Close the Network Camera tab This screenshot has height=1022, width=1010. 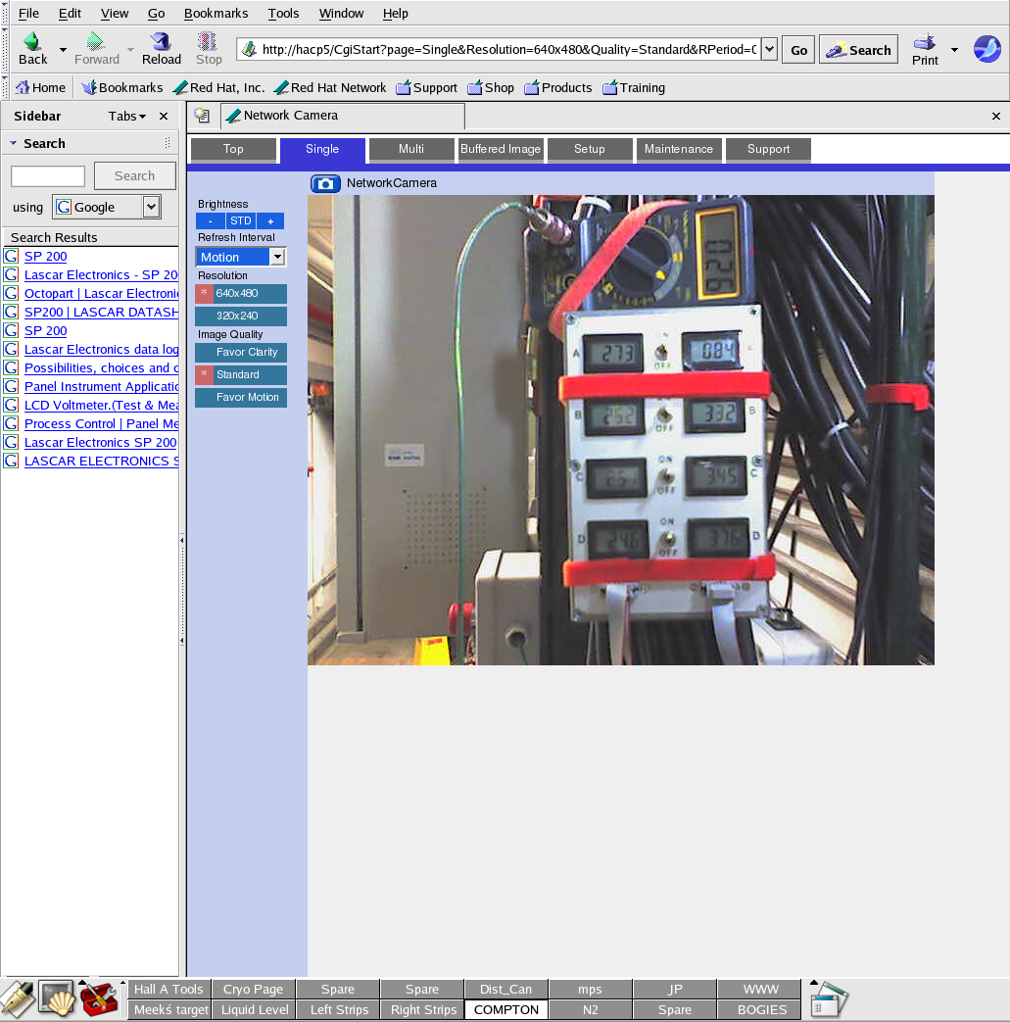click(995, 116)
